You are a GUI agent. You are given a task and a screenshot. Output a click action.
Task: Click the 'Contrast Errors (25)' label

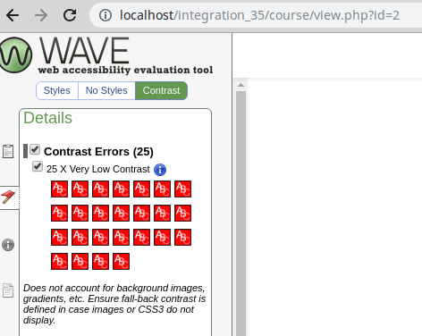[98, 152]
